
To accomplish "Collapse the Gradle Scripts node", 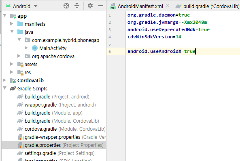I will pos(5,88).
